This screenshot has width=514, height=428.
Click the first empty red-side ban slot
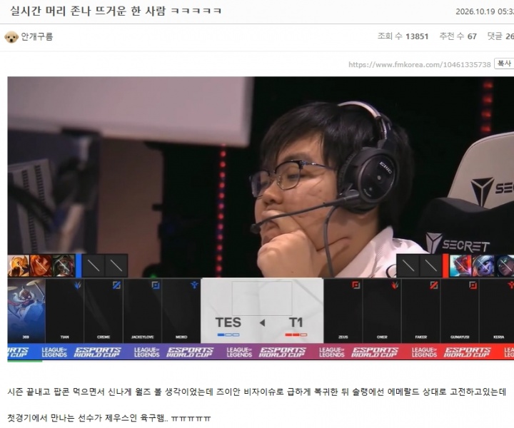point(408,265)
